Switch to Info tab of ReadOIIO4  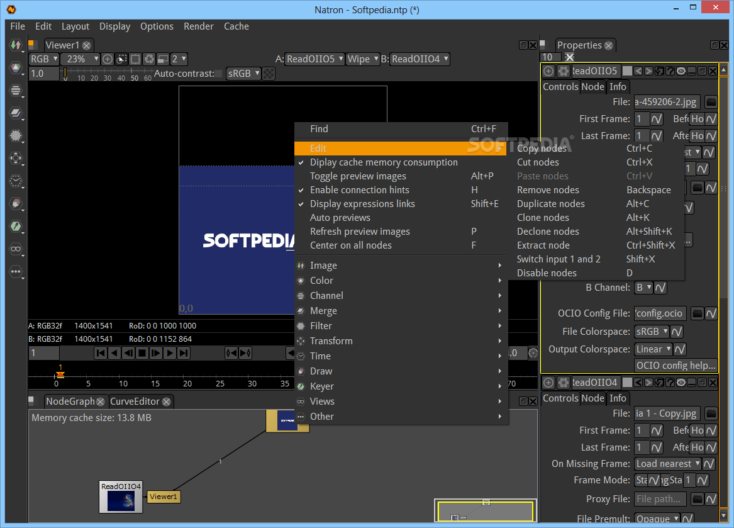coord(618,398)
